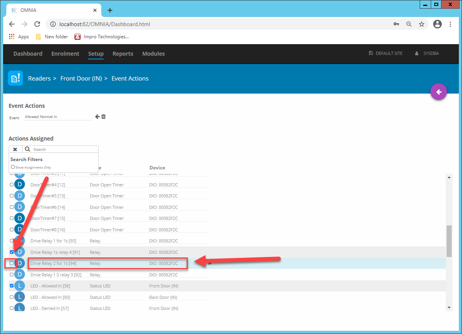Screen dimensions: 462x334
Task: Go back using the purple arrow button
Action: tap(438, 92)
